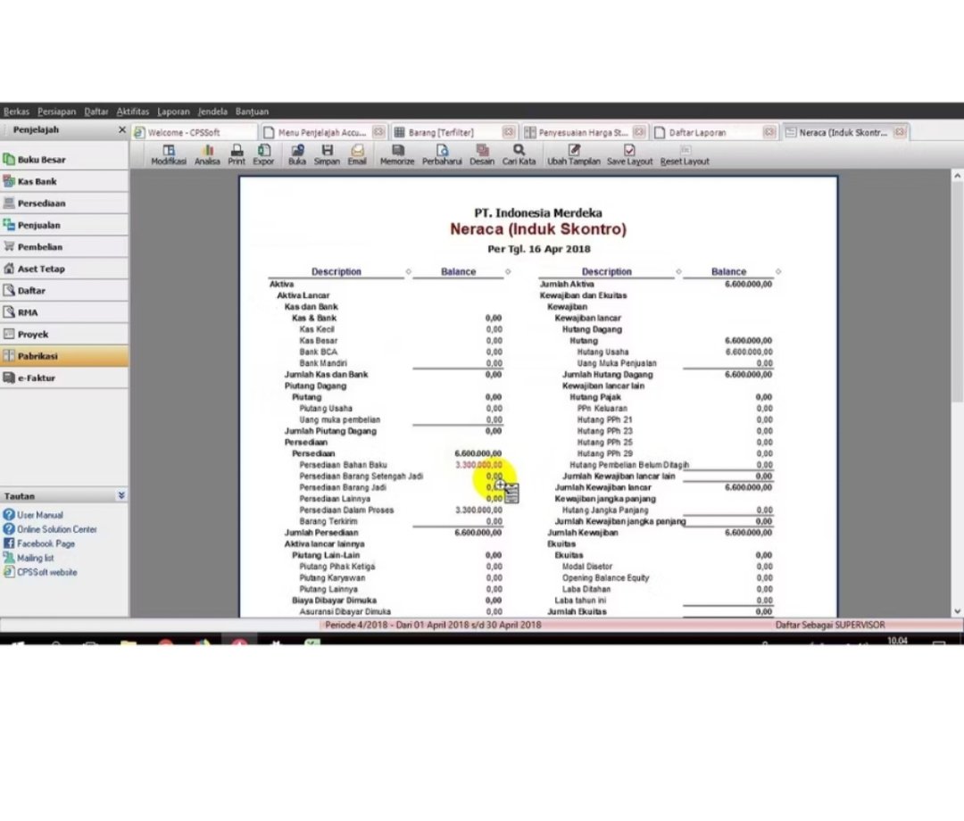964x821 pixels.
Task: Refresh the report with Perbaharui
Action: [441, 155]
